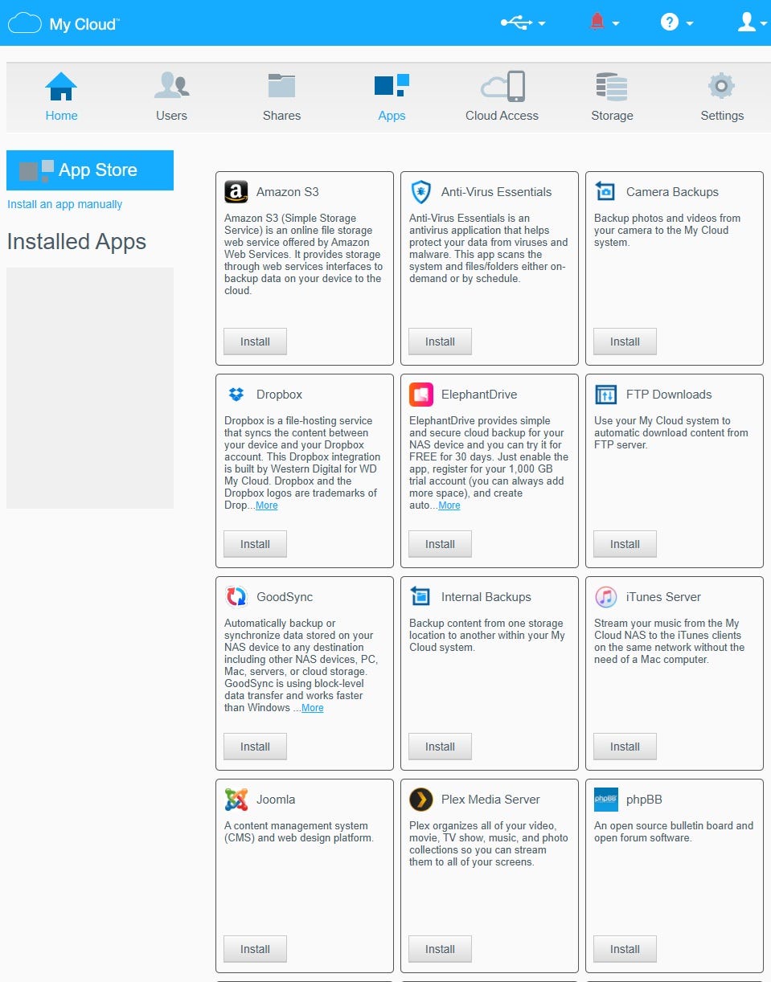Image resolution: width=771 pixels, height=982 pixels.
Task: Go to the Storage tab
Action: (x=612, y=96)
